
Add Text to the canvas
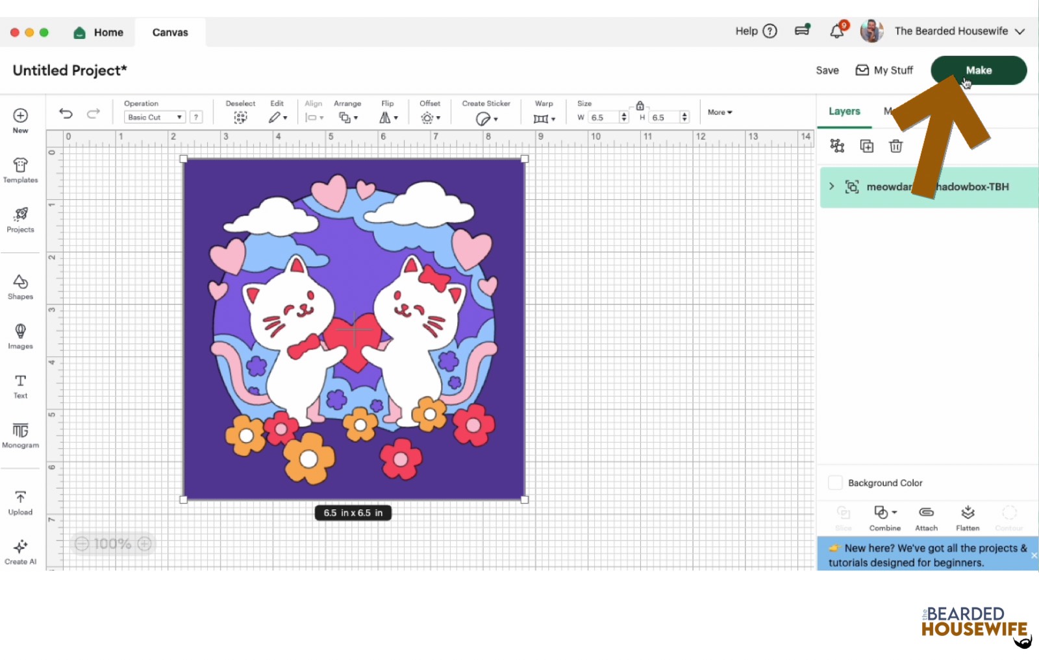pos(20,385)
